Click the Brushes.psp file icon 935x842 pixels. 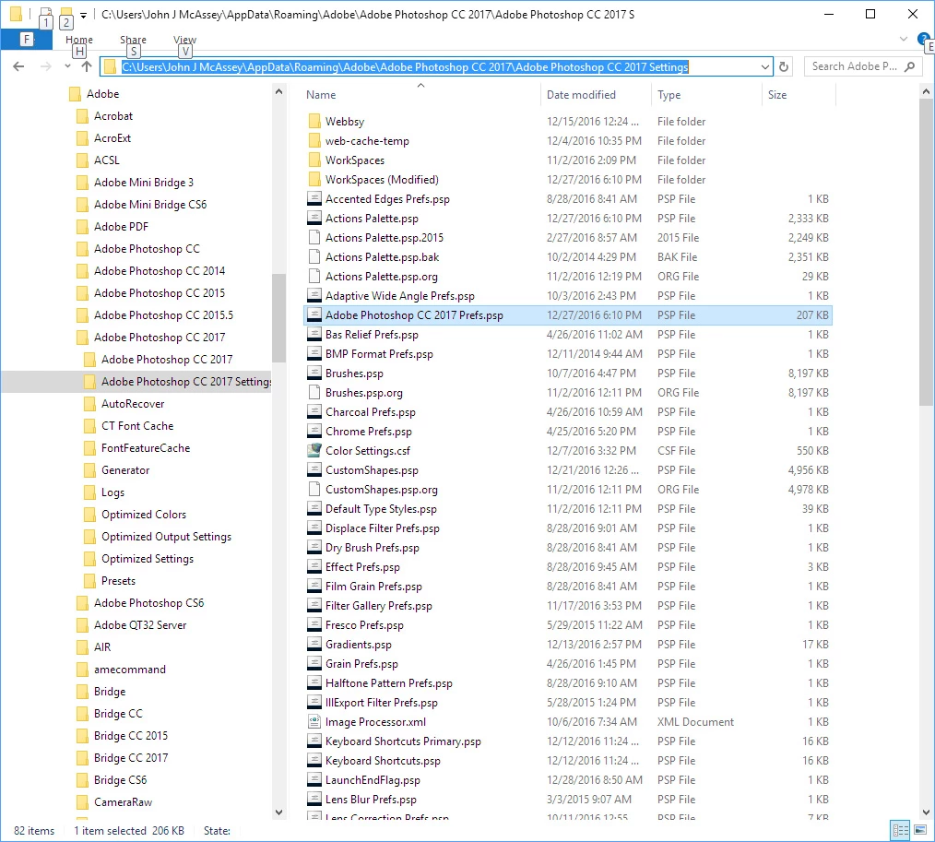pyautogui.click(x=314, y=374)
